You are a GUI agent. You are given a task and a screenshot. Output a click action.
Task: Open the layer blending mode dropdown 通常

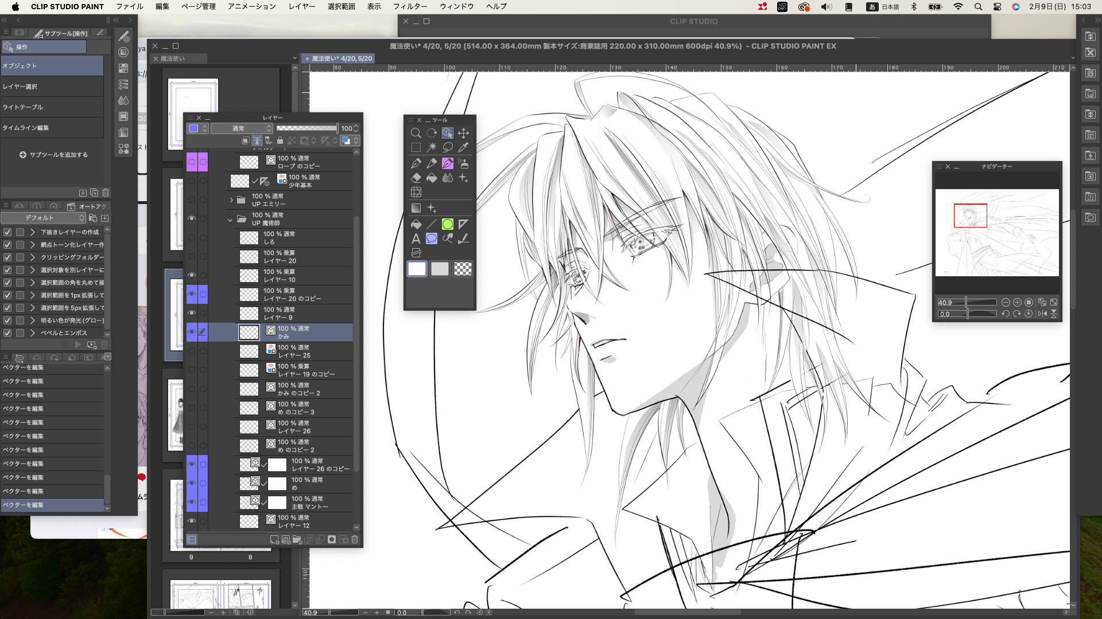pos(241,128)
